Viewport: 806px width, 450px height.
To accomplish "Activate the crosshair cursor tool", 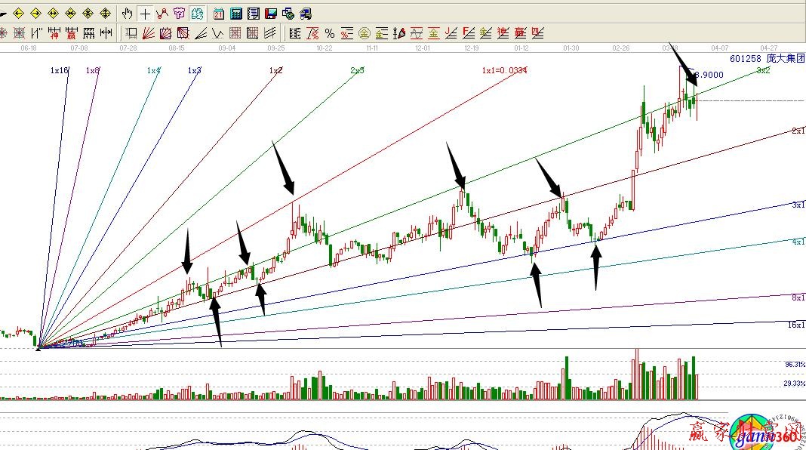I will click(x=144, y=14).
